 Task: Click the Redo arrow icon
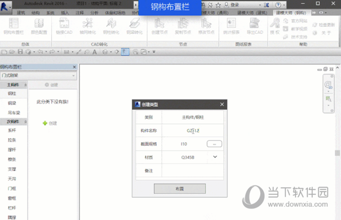52,52
